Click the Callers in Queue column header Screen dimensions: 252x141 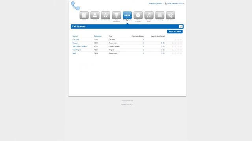pyautogui.click(x=137, y=36)
